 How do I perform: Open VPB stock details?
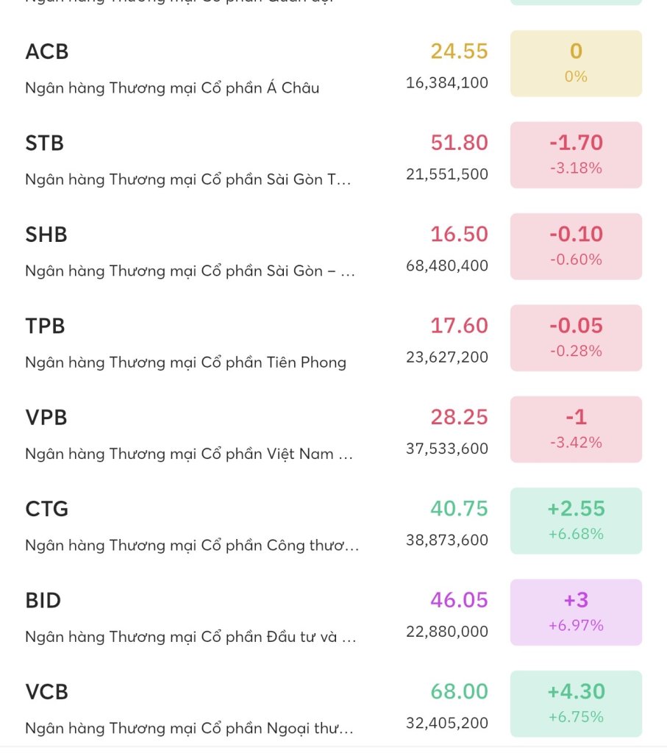[221, 435]
